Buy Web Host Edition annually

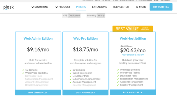pyautogui.click(x=133, y=93)
